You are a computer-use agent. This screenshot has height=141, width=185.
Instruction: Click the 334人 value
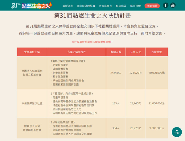tap(116, 128)
